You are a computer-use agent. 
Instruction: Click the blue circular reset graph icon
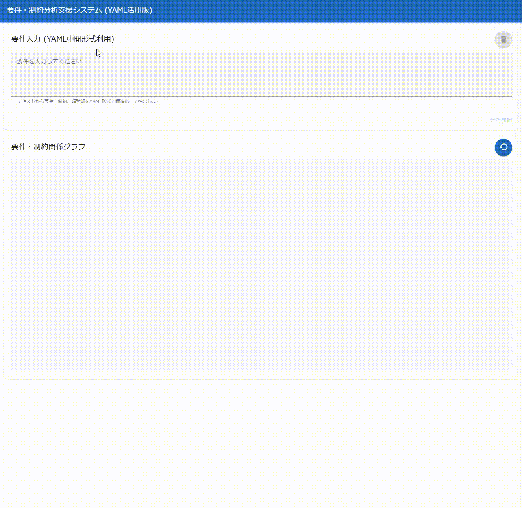point(503,147)
